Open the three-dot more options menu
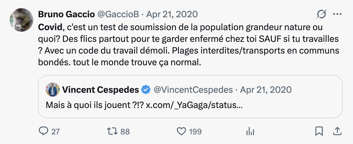 (x=337, y=14)
